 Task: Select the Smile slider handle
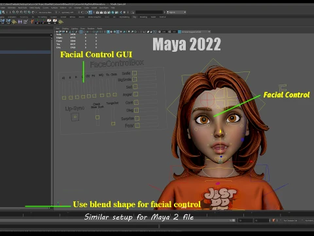[135, 73]
